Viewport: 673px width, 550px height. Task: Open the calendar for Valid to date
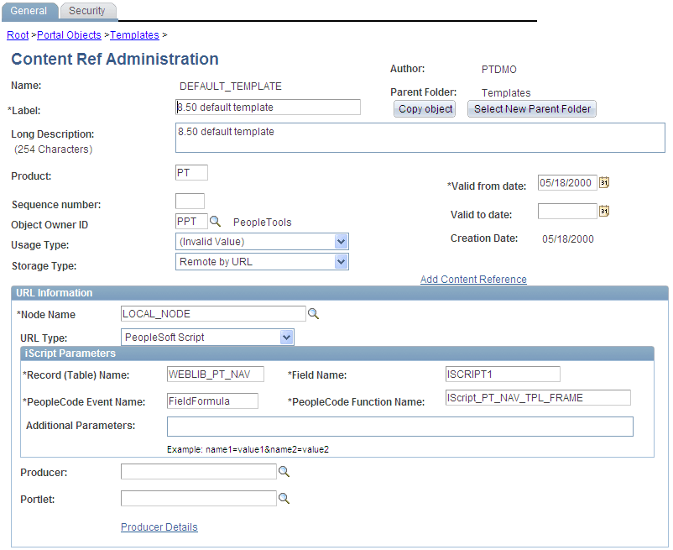[x=603, y=211]
